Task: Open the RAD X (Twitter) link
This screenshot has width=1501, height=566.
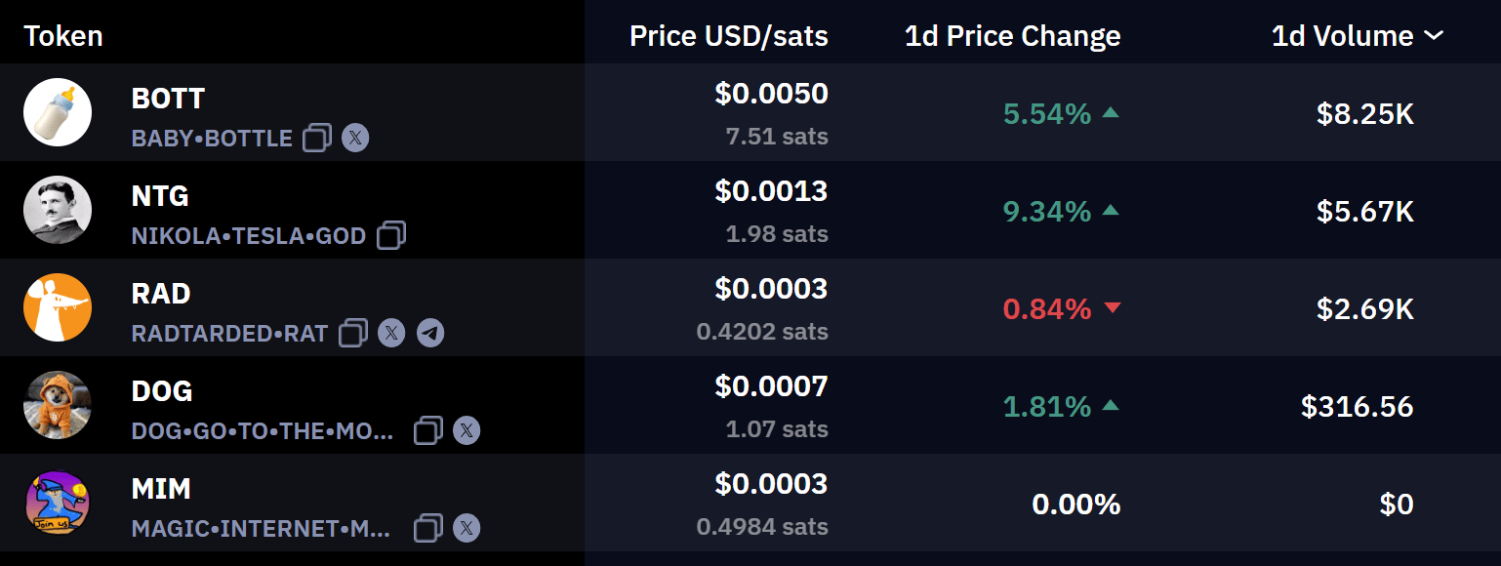Action: click(391, 333)
